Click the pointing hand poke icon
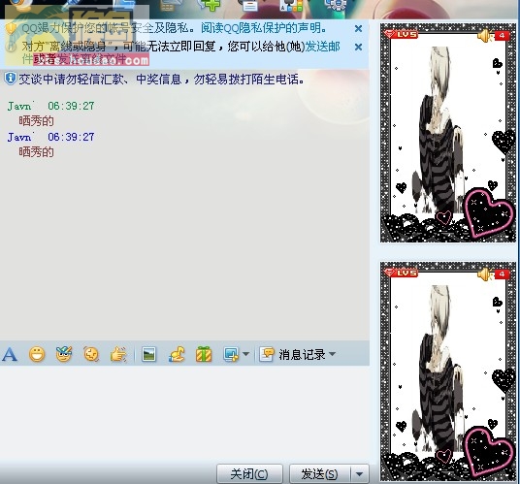This screenshot has height=484, width=520. 118,354
